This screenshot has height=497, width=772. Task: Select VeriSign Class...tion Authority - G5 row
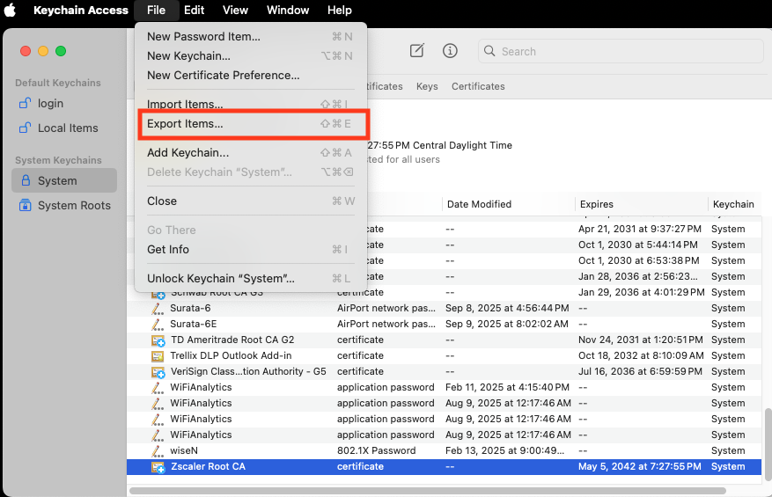[x=444, y=371]
